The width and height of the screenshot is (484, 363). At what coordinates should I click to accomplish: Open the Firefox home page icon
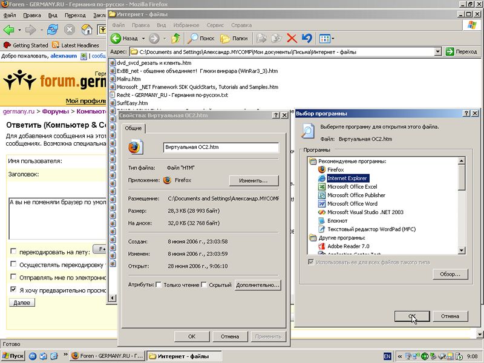point(87,30)
